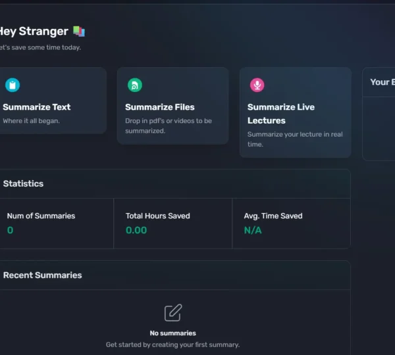The width and height of the screenshot is (395, 355).
Task: Open the Summarize Files card title
Action: (x=160, y=107)
